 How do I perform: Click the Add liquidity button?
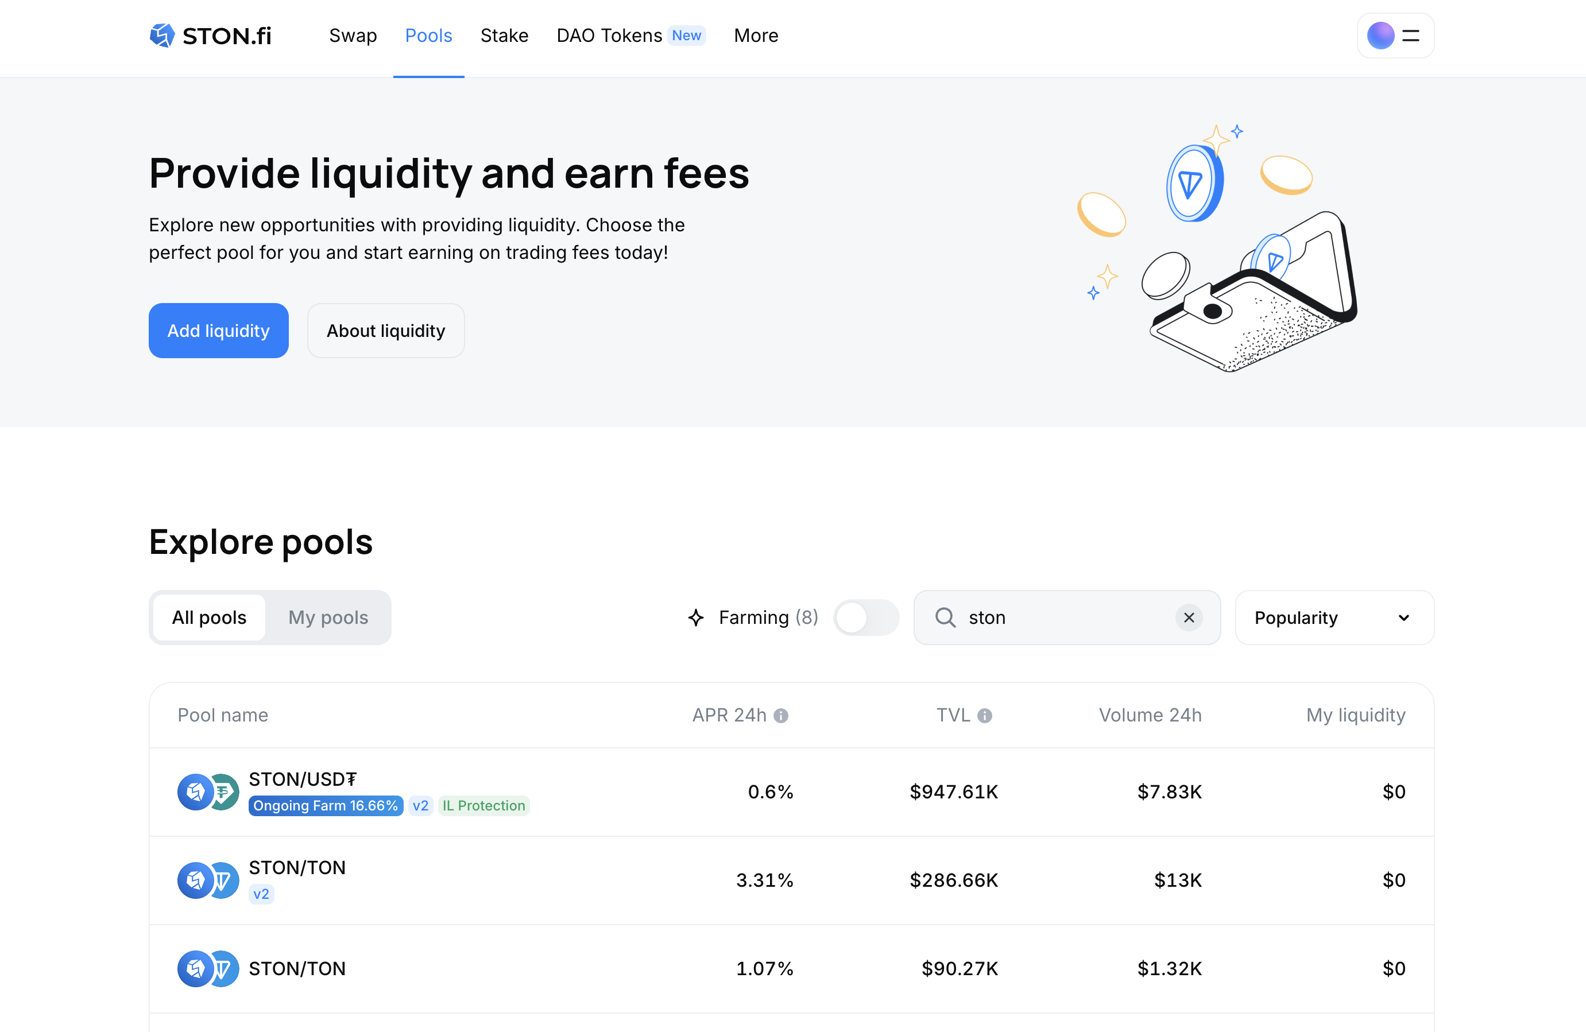tap(218, 331)
